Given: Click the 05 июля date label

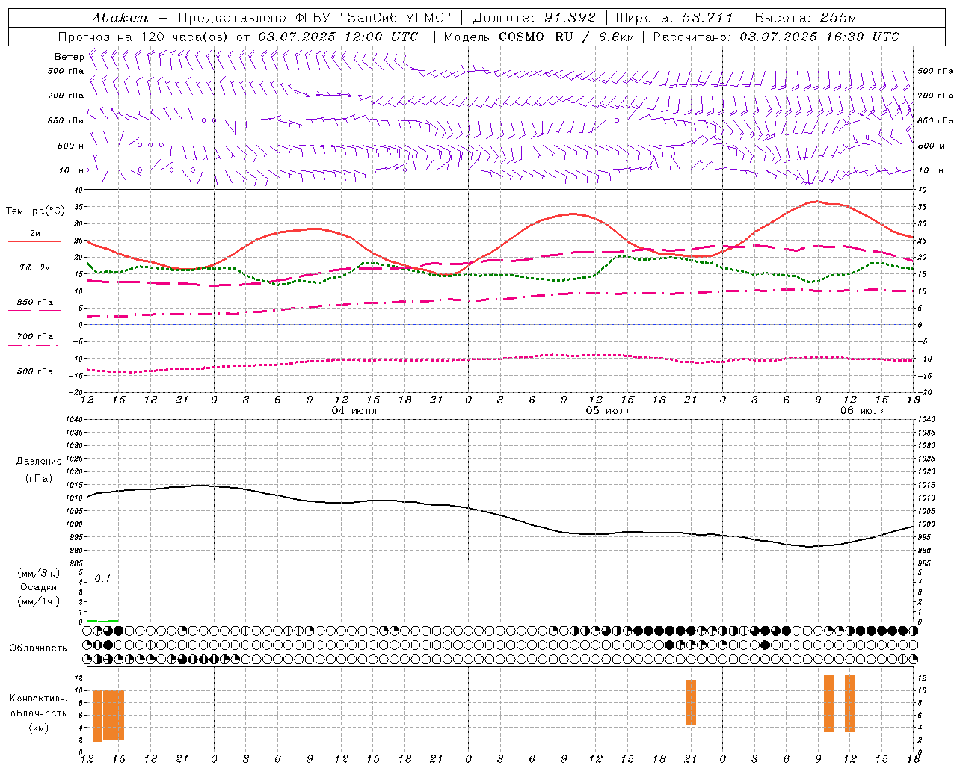Looking at the screenshot, I should click(x=609, y=411).
